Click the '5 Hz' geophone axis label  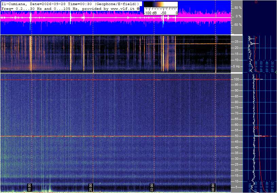[x=237, y=66]
